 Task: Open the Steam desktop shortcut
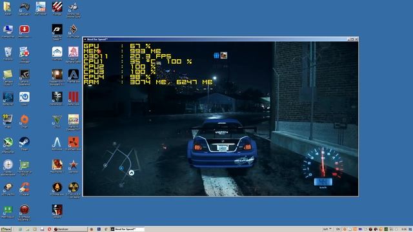click(x=25, y=142)
